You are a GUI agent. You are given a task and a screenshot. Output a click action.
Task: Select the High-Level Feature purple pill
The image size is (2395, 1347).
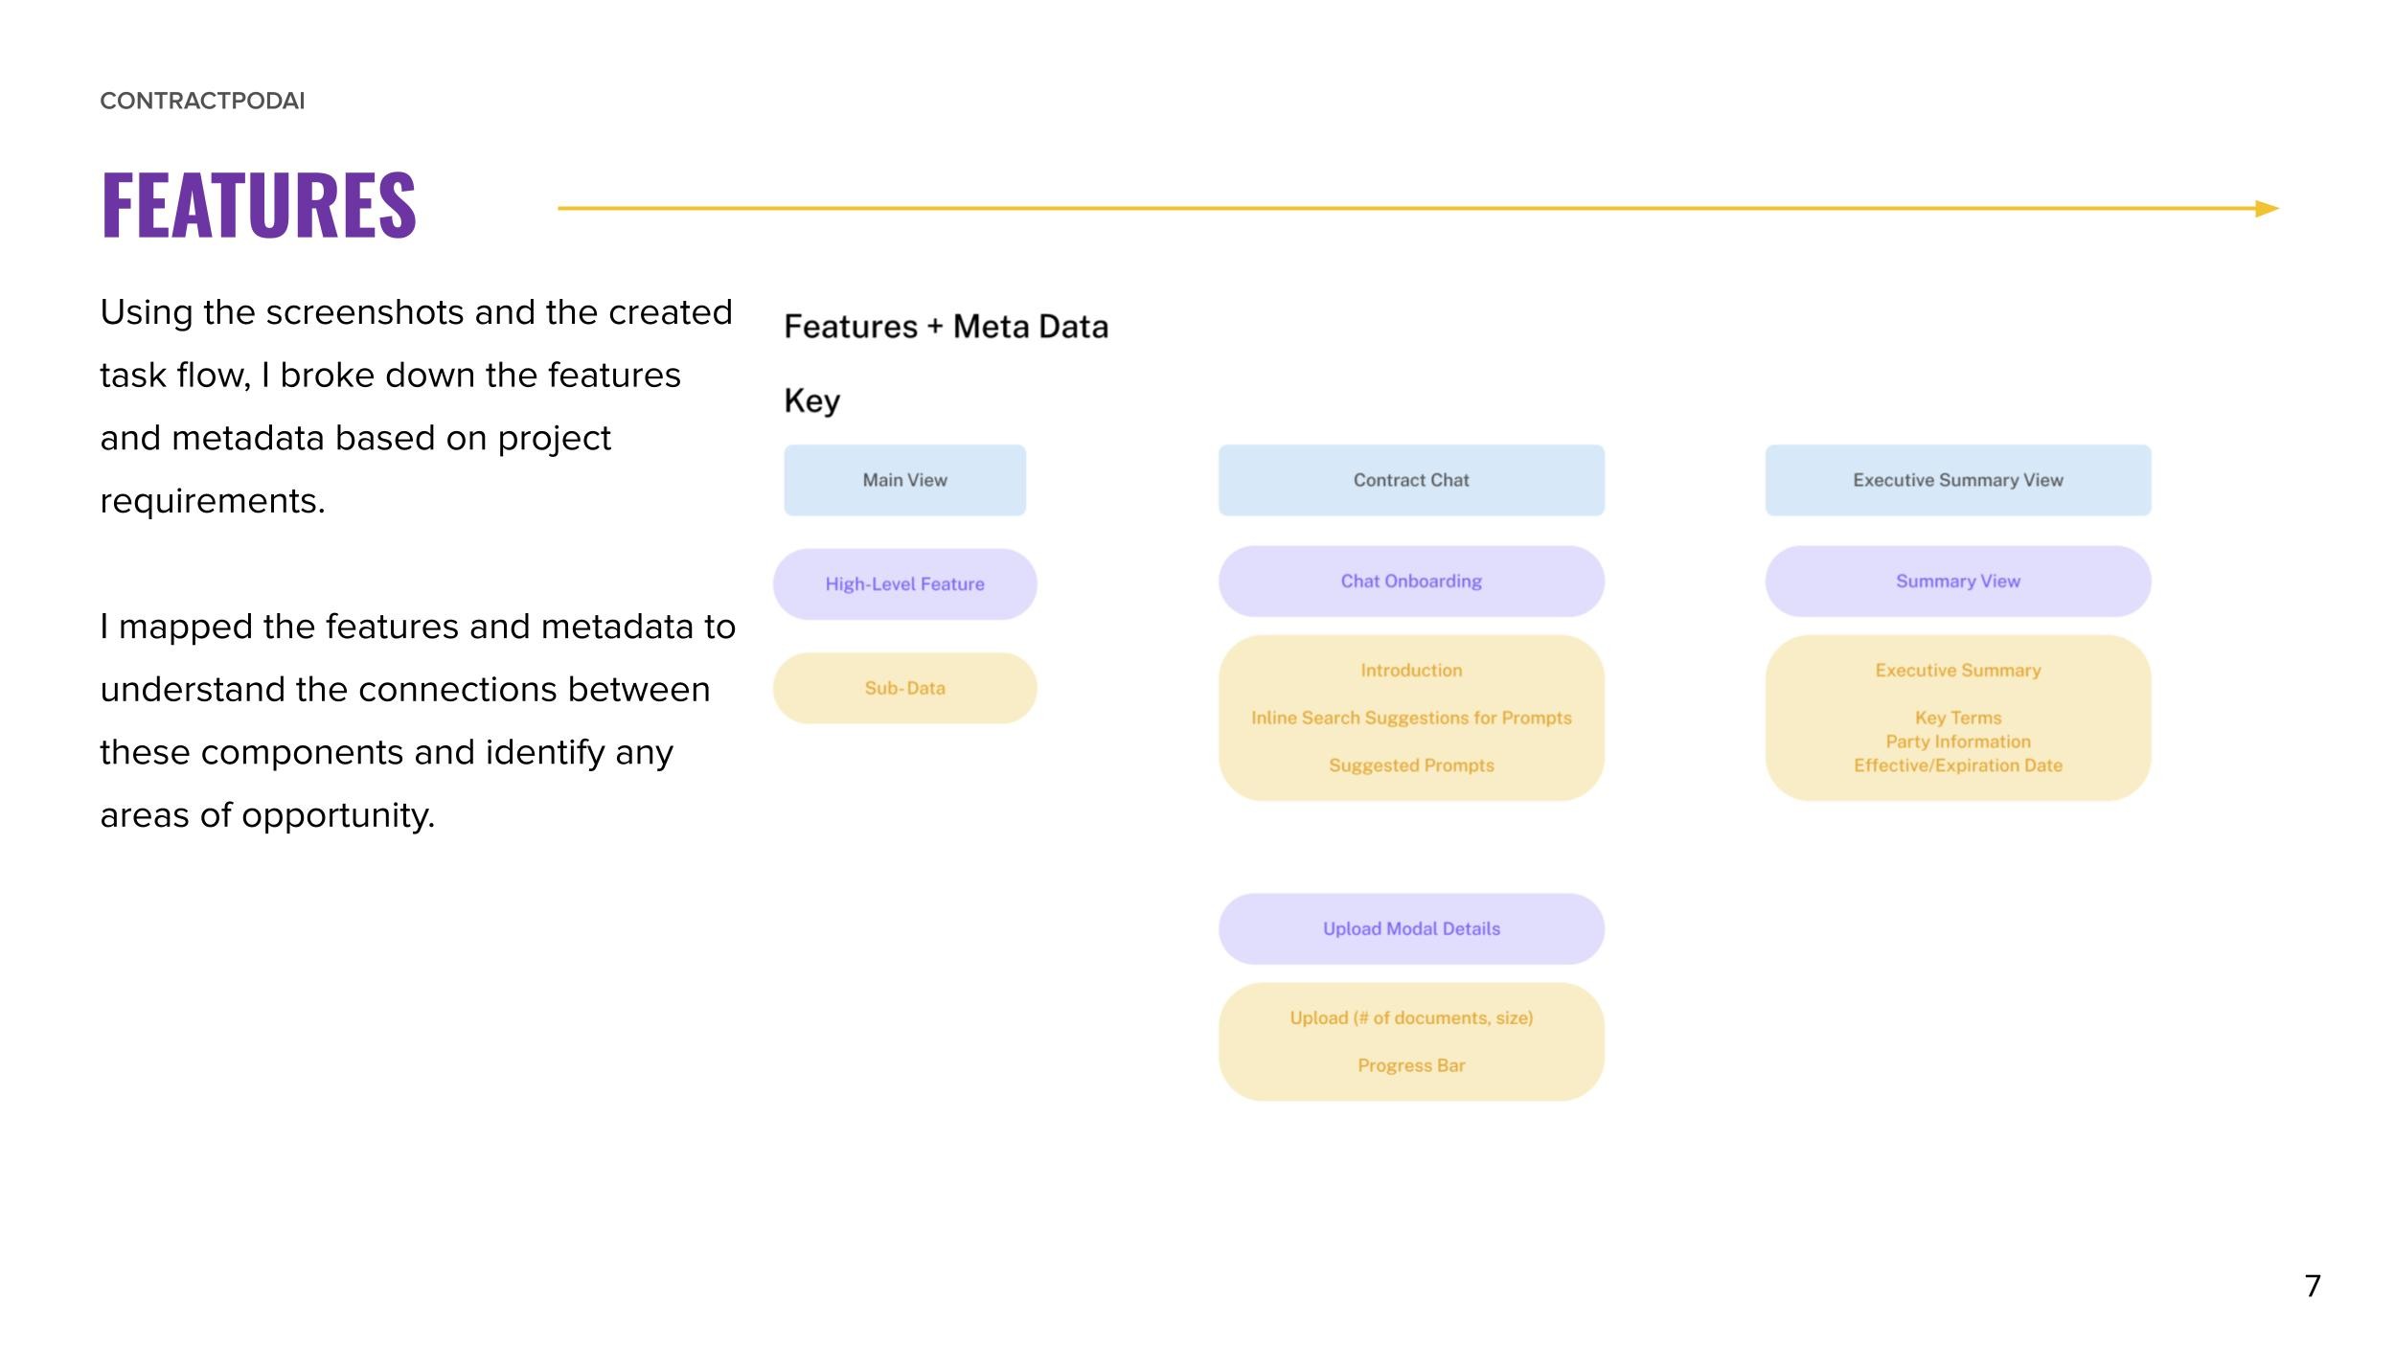point(904,584)
